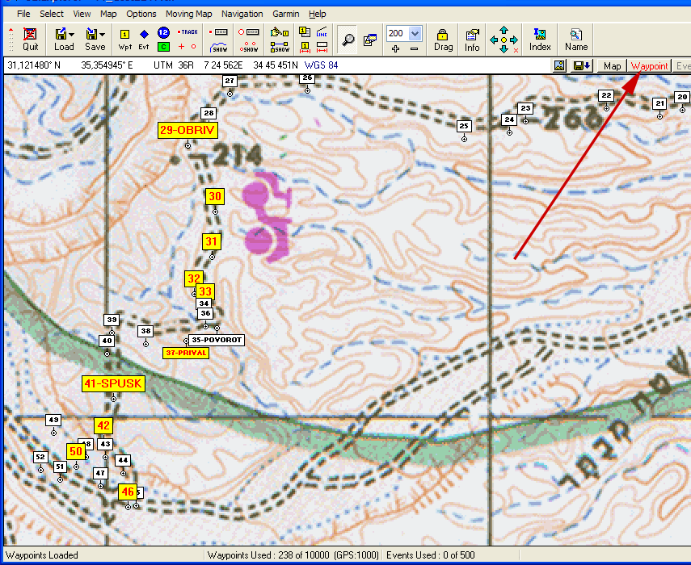Open the track control icon
691x565 pixels.
point(218,32)
